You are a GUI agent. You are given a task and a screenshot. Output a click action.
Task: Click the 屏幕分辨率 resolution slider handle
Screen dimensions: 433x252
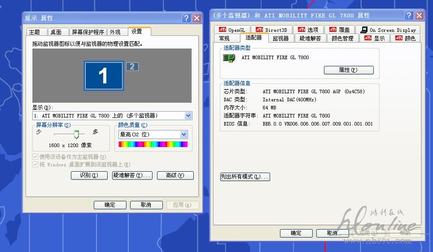[x=76, y=135]
